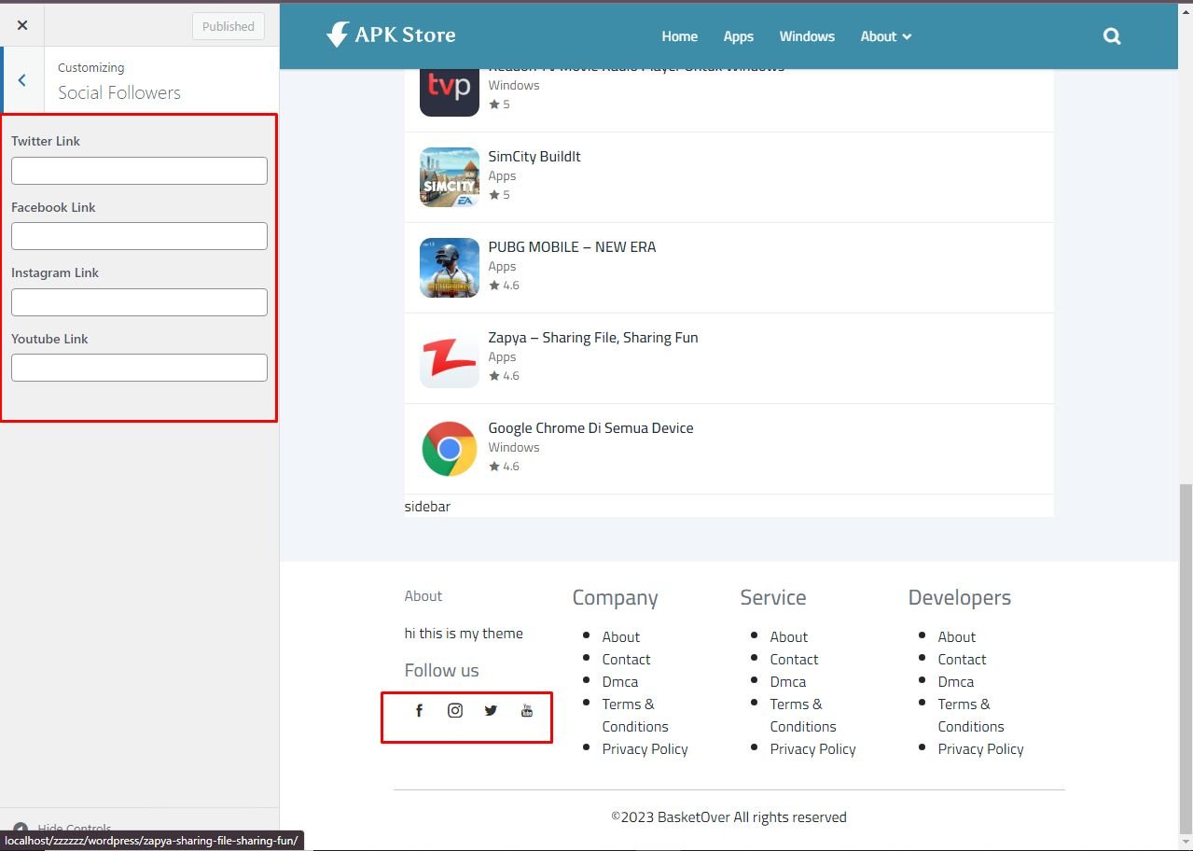Click About link under Company
Viewport: 1193px width, 851px height.
[x=621, y=637]
